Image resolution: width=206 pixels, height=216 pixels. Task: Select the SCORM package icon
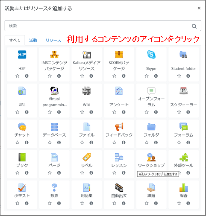click(x=119, y=55)
